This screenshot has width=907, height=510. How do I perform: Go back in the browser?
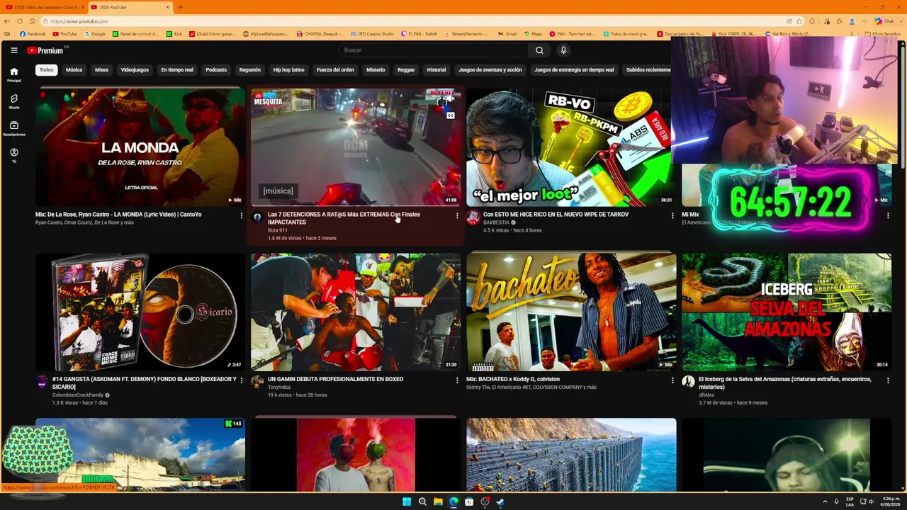click(7, 21)
